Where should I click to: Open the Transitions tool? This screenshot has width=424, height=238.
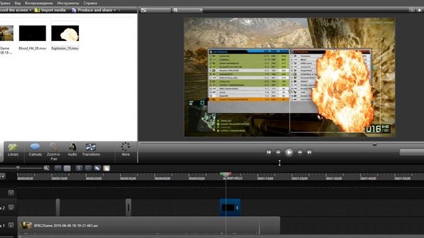tap(91, 150)
